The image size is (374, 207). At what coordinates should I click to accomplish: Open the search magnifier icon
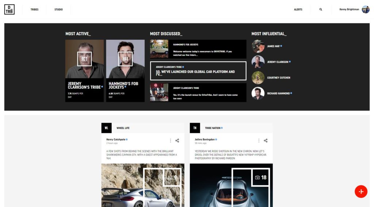321,9
